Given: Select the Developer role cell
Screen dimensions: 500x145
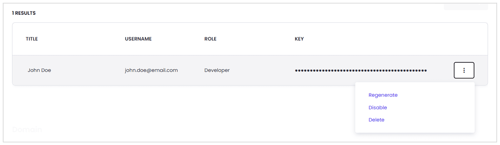Looking at the screenshot, I should (217, 70).
